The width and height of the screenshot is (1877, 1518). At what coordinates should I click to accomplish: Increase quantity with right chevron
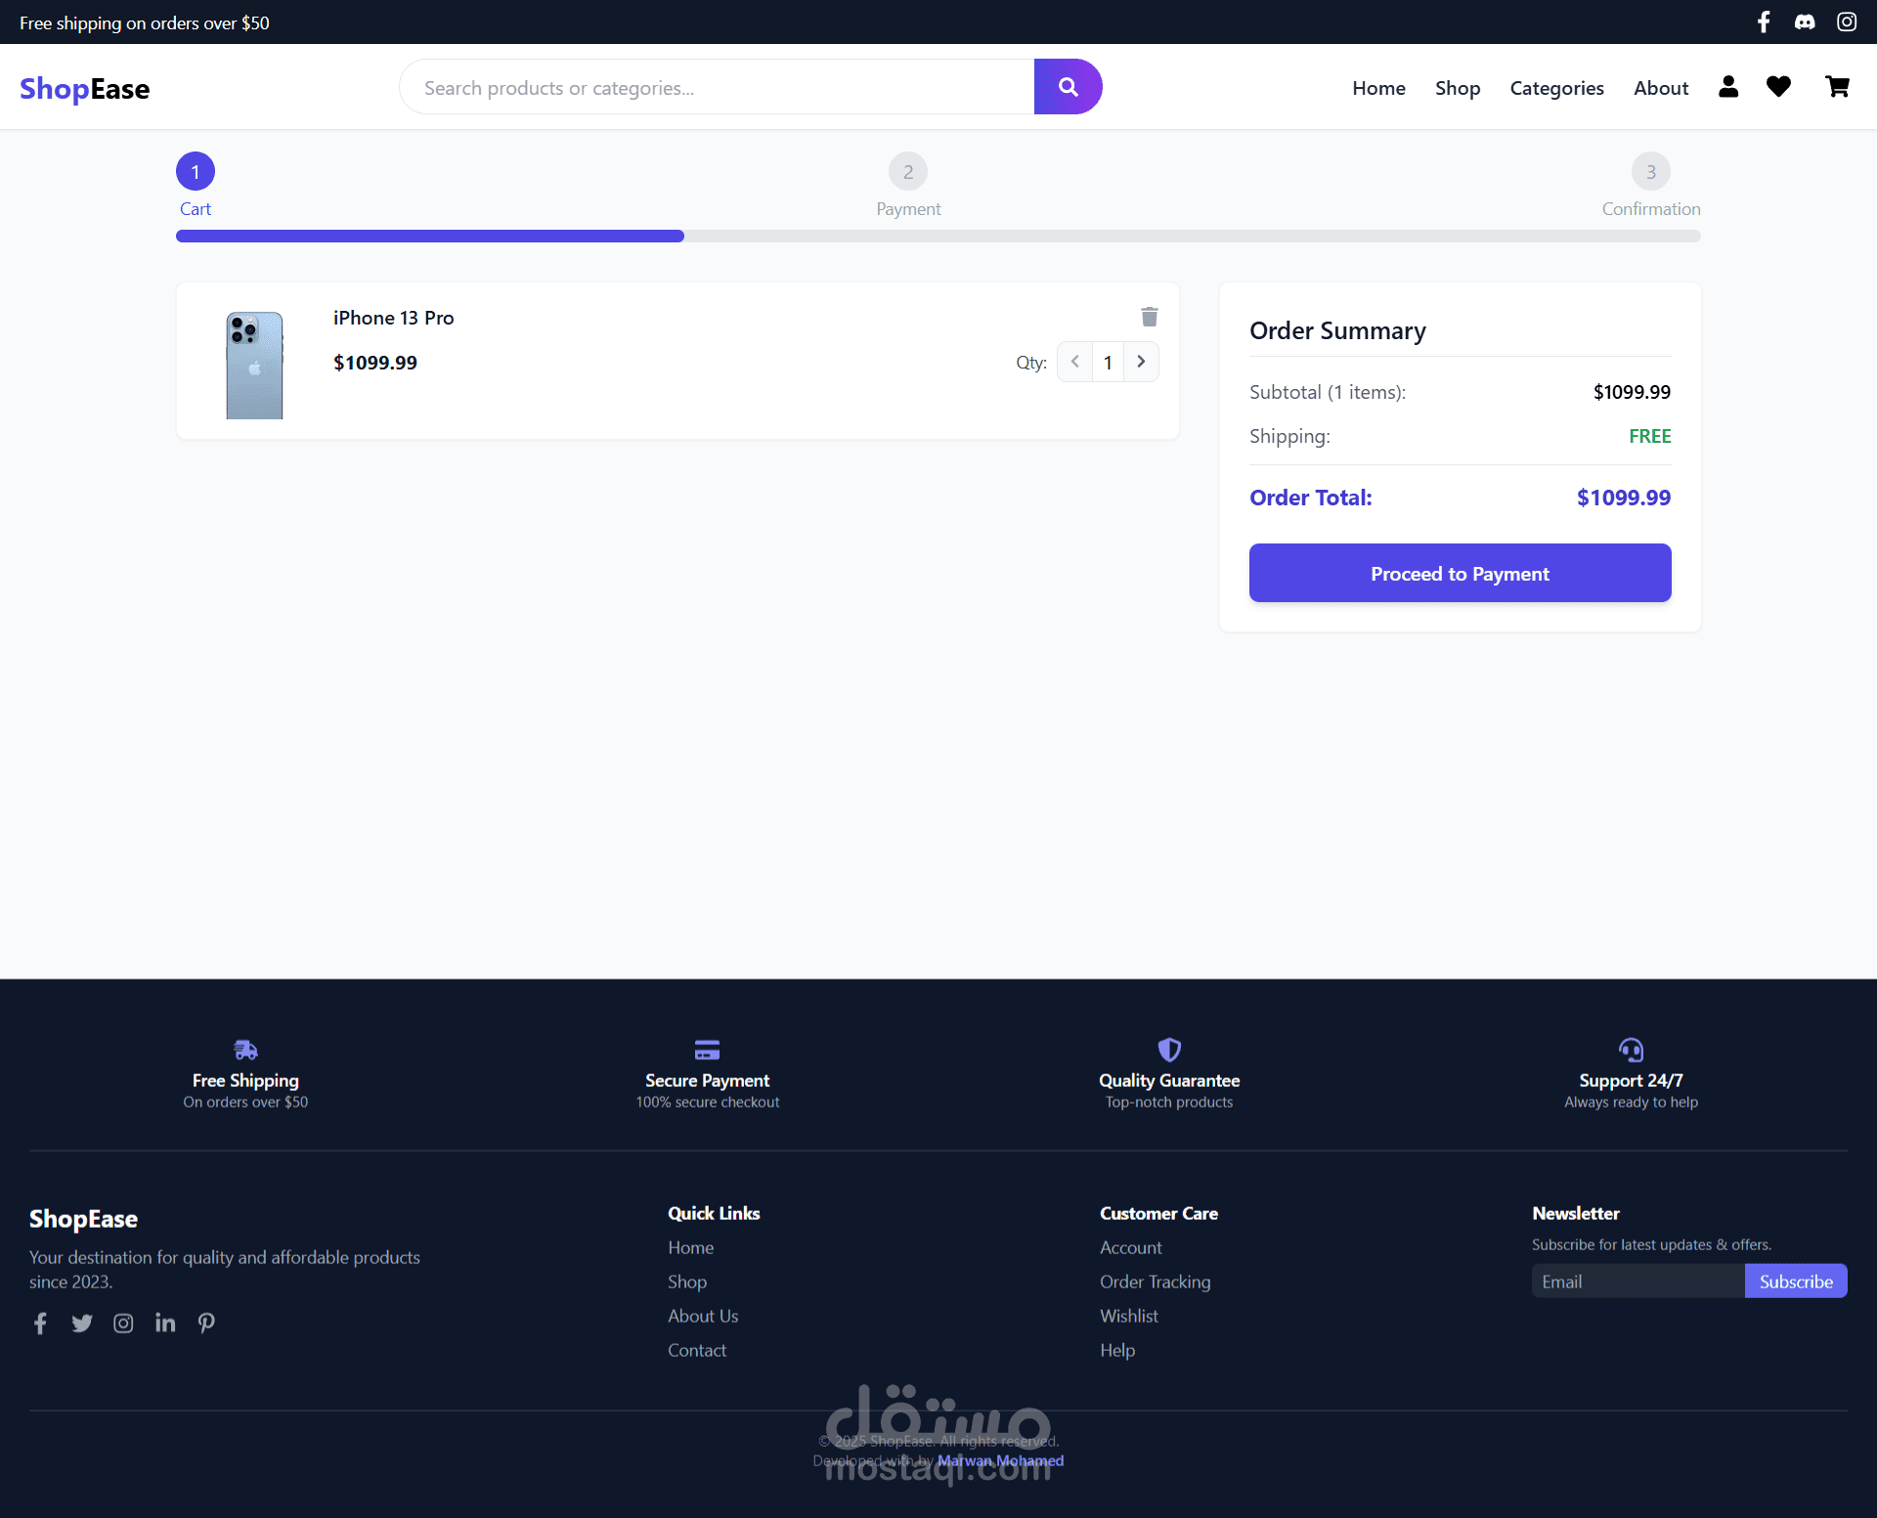(x=1141, y=362)
